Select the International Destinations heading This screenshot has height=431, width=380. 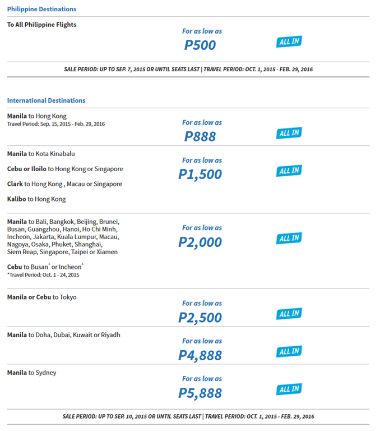point(46,100)
